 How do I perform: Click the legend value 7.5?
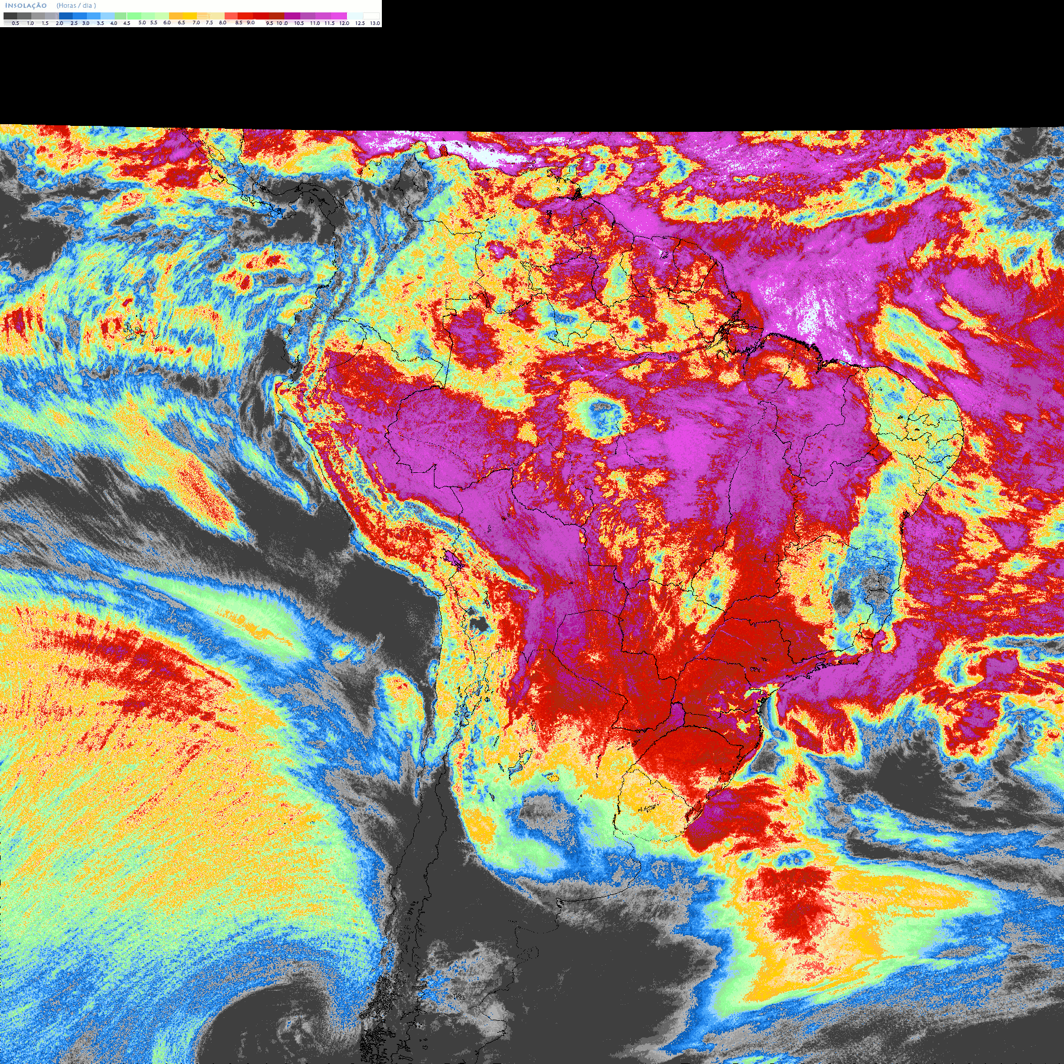click(209, 22)
